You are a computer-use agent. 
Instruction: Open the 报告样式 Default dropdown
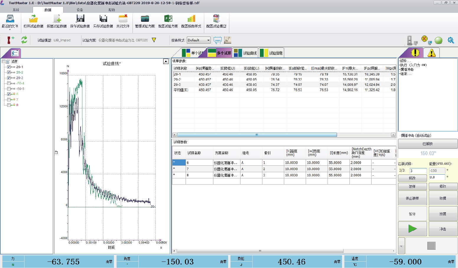click(208, 40)
